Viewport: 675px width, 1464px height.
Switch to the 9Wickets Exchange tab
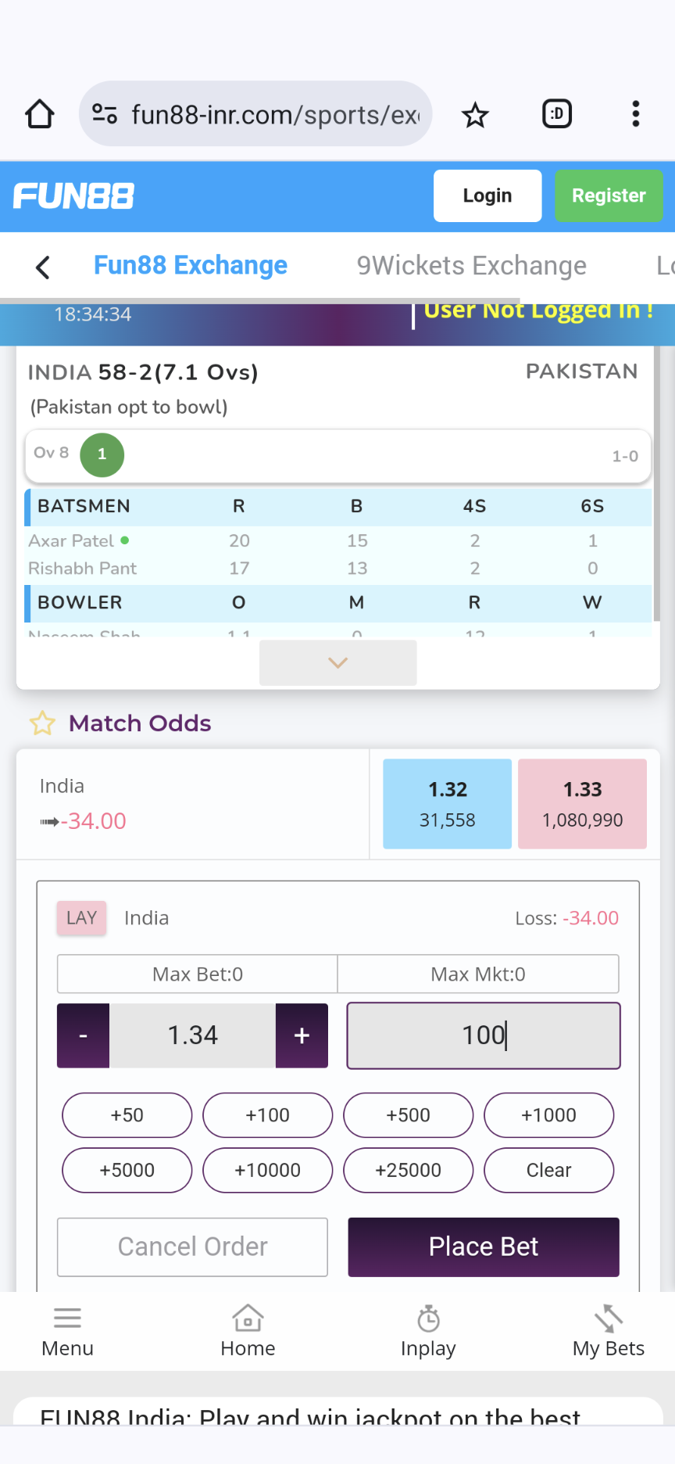[x=470, y=265]
